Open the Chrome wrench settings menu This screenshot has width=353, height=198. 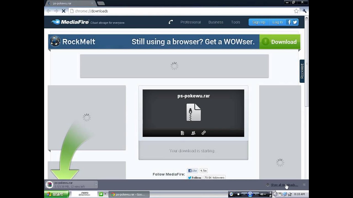(x=304, y=11)
